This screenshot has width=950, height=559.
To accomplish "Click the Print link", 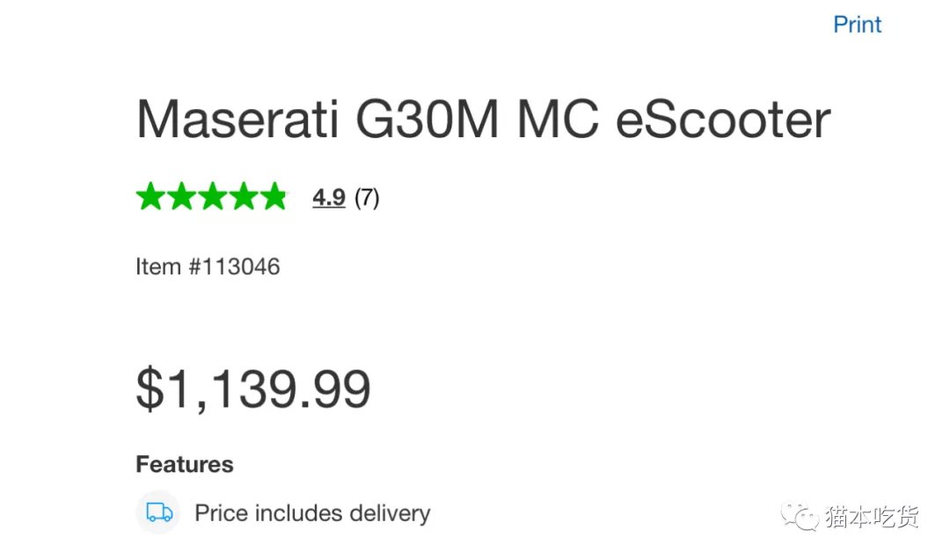I will click(x=857, y=25).
